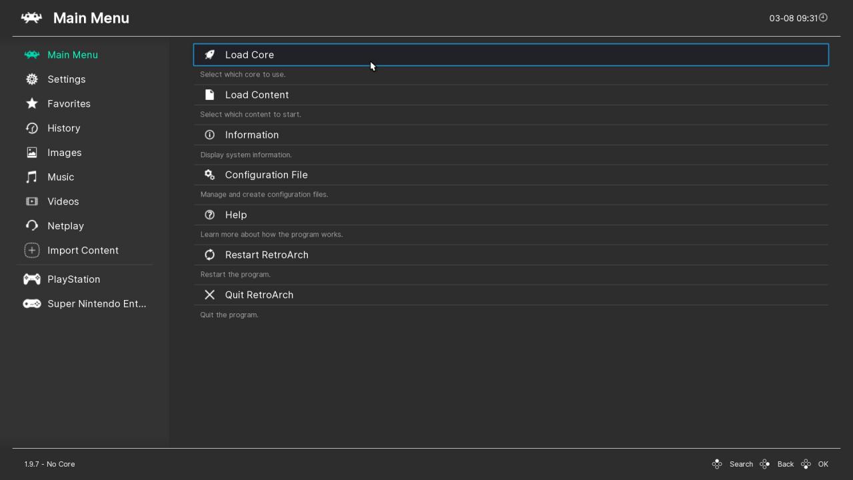Click the Main Menu invader sidebar icon
Viewport: 853px width, 480px height.
click(31, 55)
